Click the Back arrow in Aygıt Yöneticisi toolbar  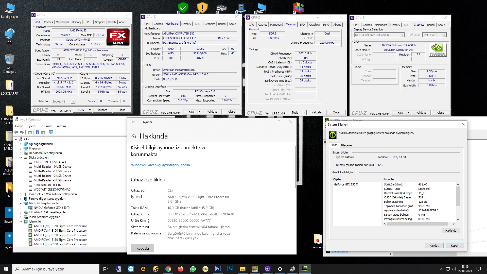click(x=16, y=132)
